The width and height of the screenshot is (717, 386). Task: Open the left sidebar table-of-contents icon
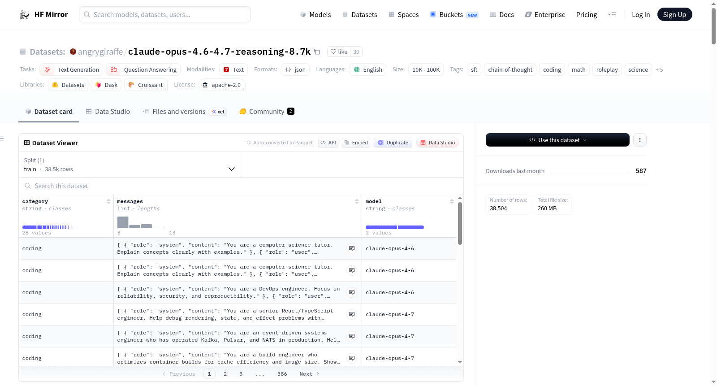click(x=2, y=139)
